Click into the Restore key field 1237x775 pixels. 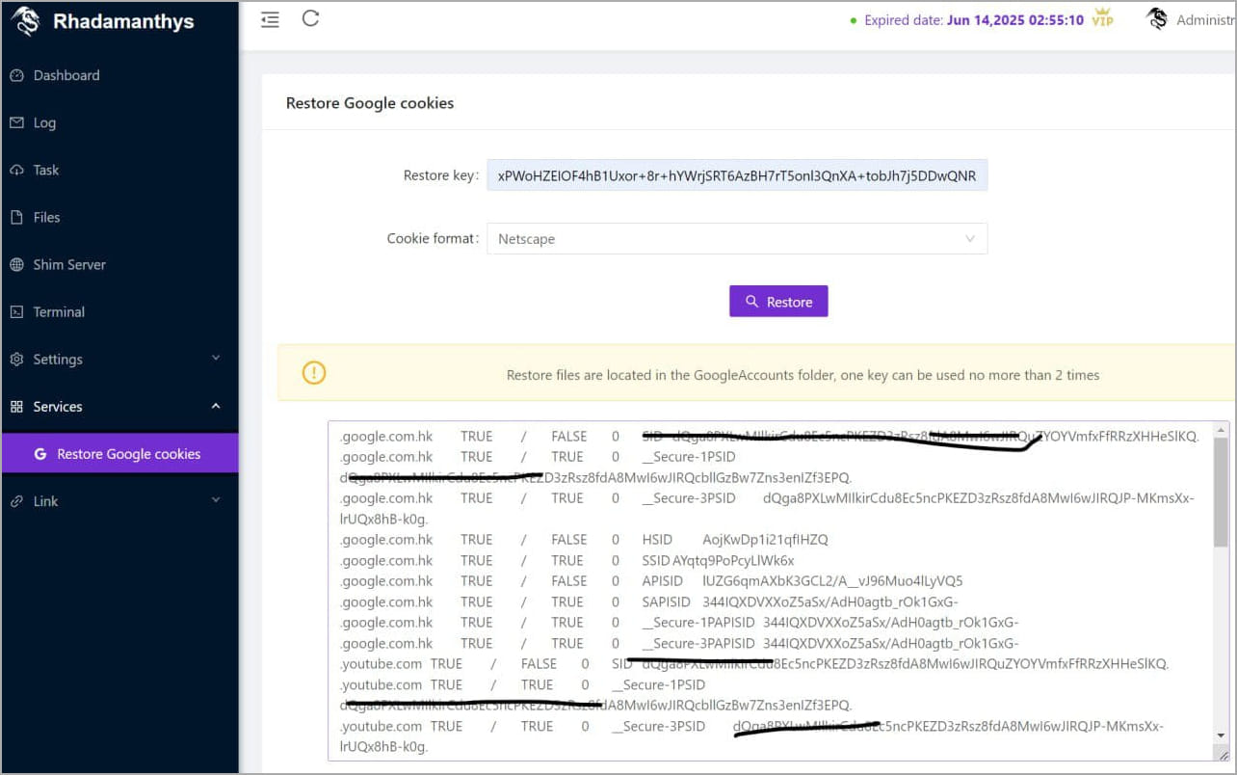tap(737, 175)
